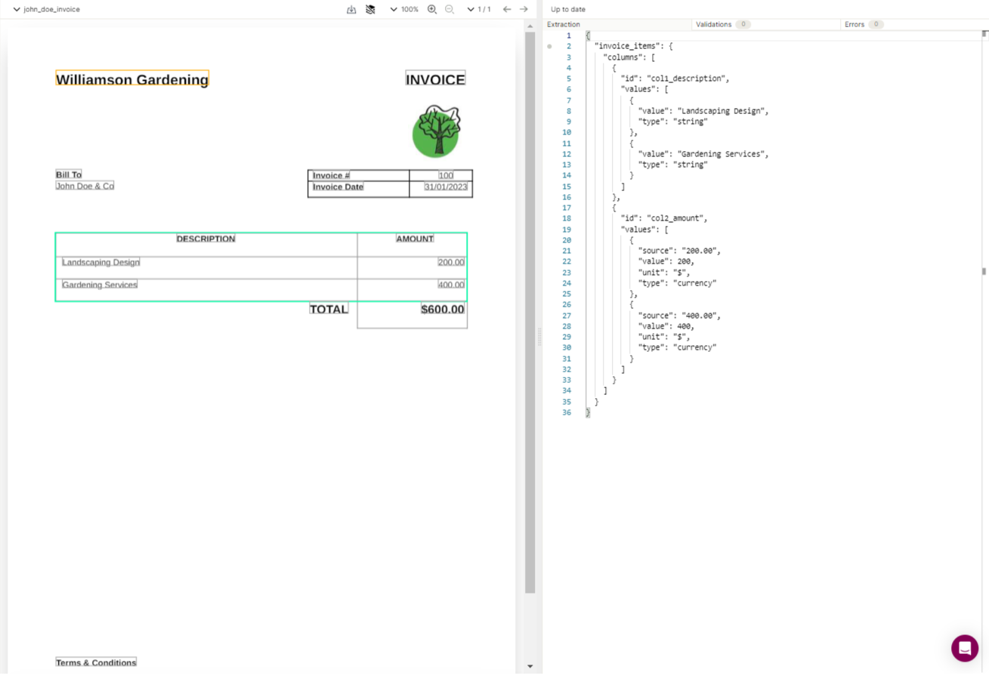Click the panel splitter grip handle
Image resolution: width=989 pixels, height=688 pixels.
point(539,337)
